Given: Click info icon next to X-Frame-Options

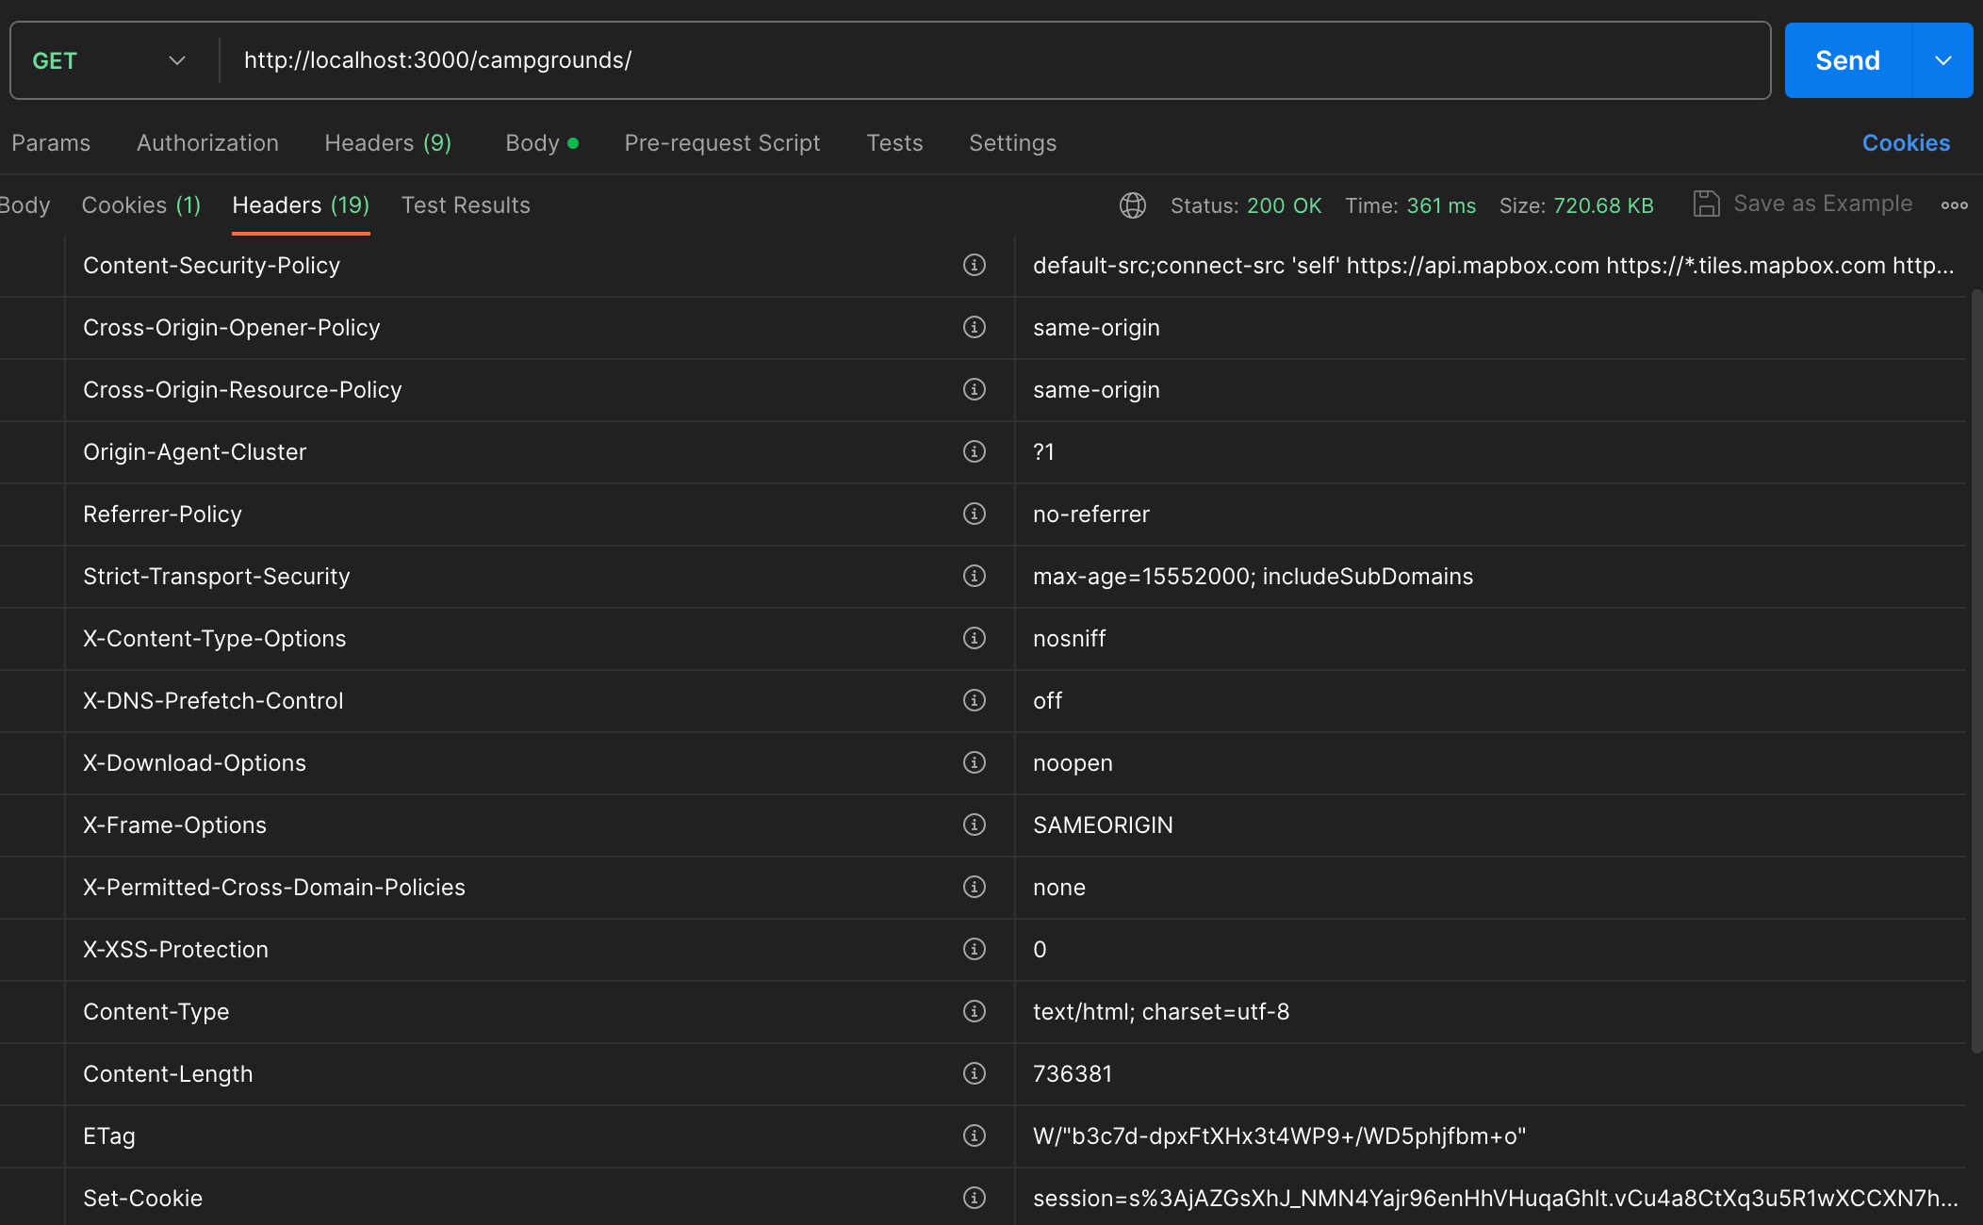Looking at the screenshot, I should pyautogui.click(x=974, y=825).
